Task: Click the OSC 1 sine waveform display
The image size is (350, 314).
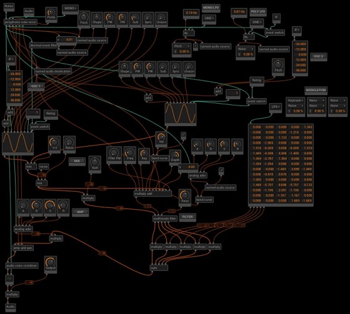Action: tap(18, 143)
